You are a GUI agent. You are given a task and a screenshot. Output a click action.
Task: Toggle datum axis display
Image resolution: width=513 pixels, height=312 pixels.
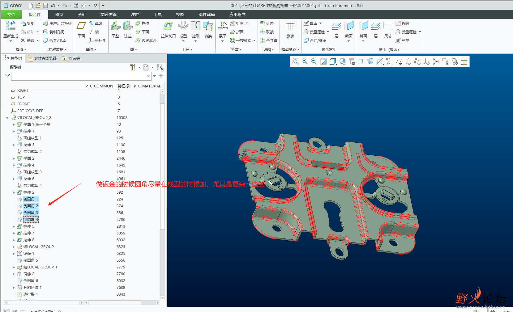(x=408, y=62)
